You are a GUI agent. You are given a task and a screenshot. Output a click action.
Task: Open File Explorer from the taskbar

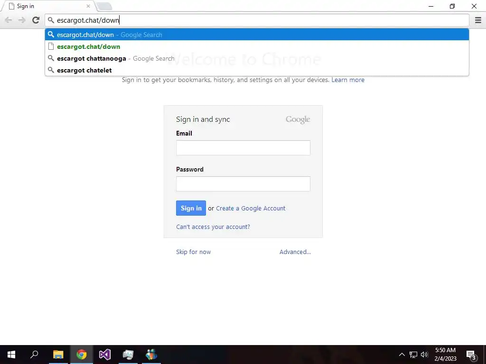[58, 355]
